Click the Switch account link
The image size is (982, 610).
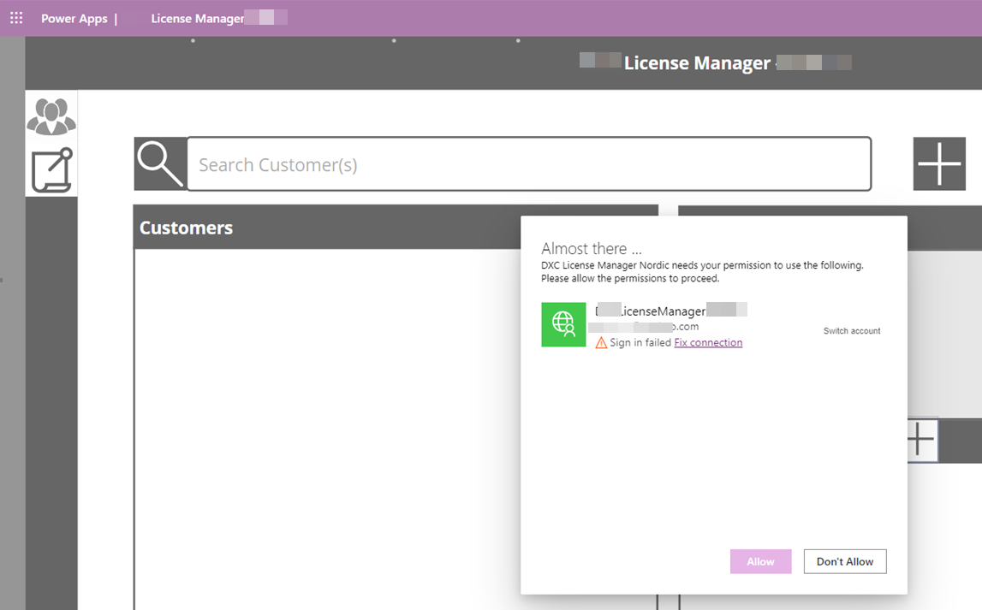click(851, 330)
